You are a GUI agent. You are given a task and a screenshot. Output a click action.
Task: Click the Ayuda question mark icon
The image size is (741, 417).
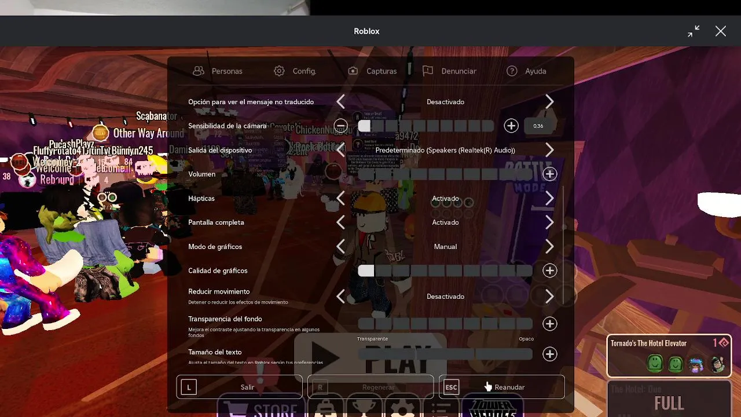(x=512, y=71)
